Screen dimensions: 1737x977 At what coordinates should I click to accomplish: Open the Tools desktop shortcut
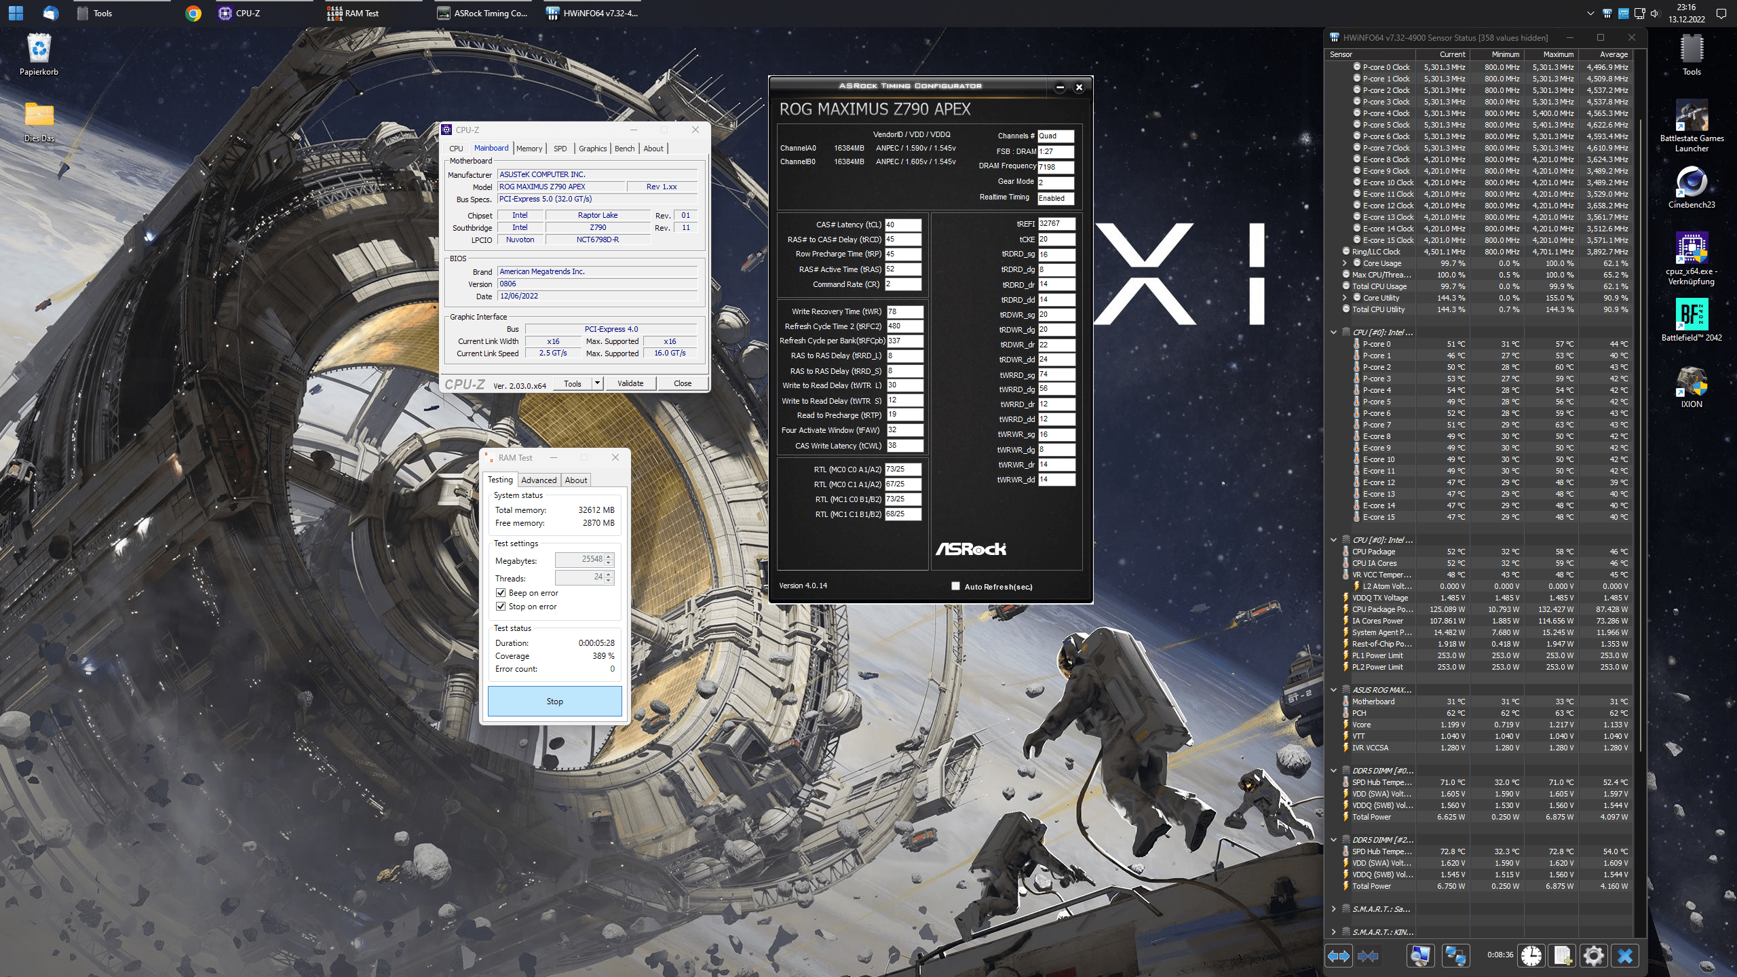(1691, 55)
